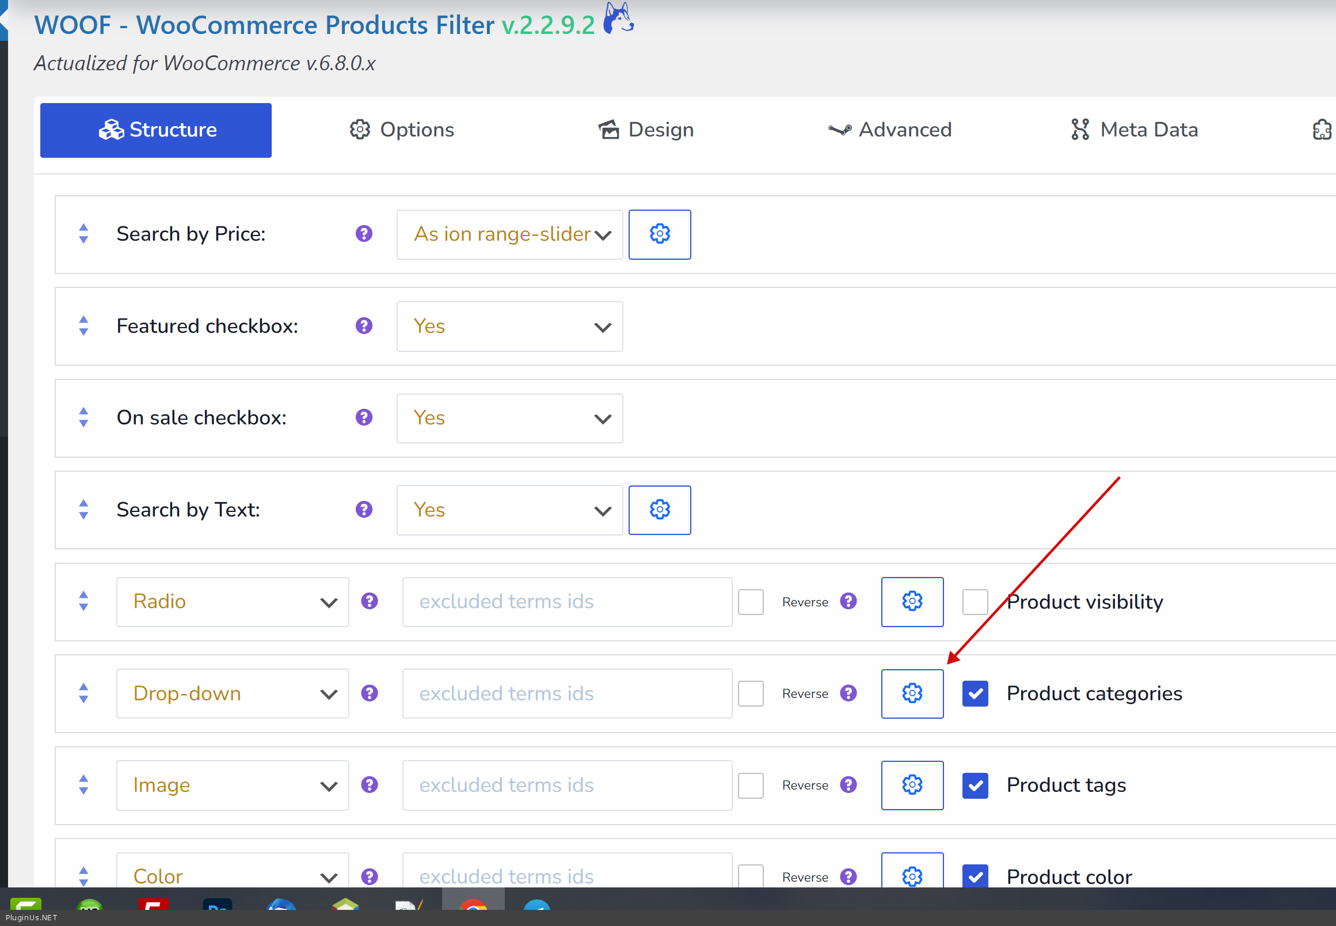The image size is (1336, 926).
Task: Open the 'As ion range-slider' price dropdown
Action: point(509,234)
